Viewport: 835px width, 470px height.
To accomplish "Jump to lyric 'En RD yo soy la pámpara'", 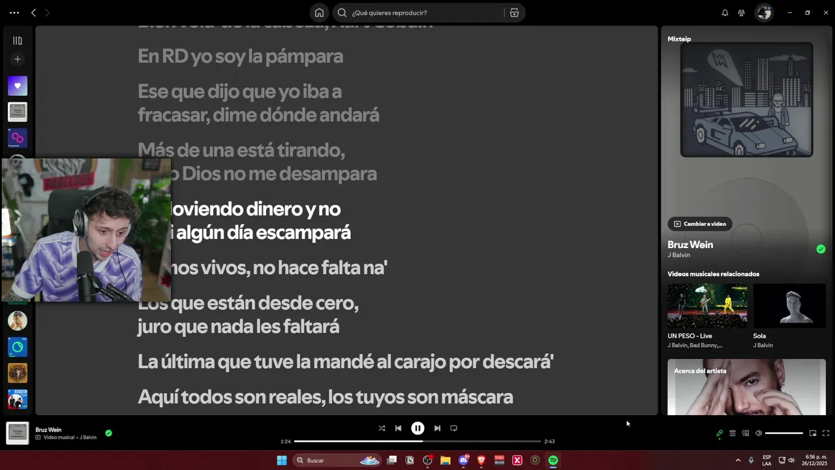I will pyautogui.click(x=240, y=56).
